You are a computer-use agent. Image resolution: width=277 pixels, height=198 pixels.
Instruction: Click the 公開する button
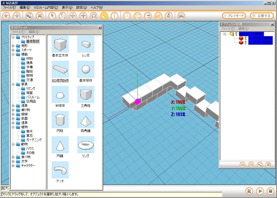(x=262, y=16)
